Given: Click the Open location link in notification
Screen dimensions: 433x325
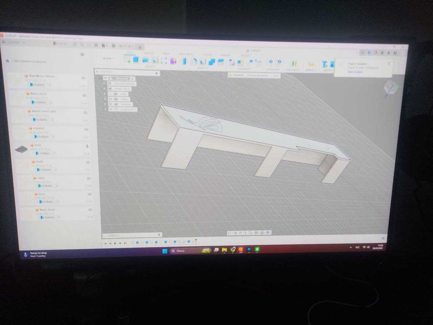Looking at the screenshot, I should (x=355, y=72).
